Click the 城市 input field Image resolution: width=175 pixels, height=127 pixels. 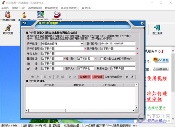[86, 58]
